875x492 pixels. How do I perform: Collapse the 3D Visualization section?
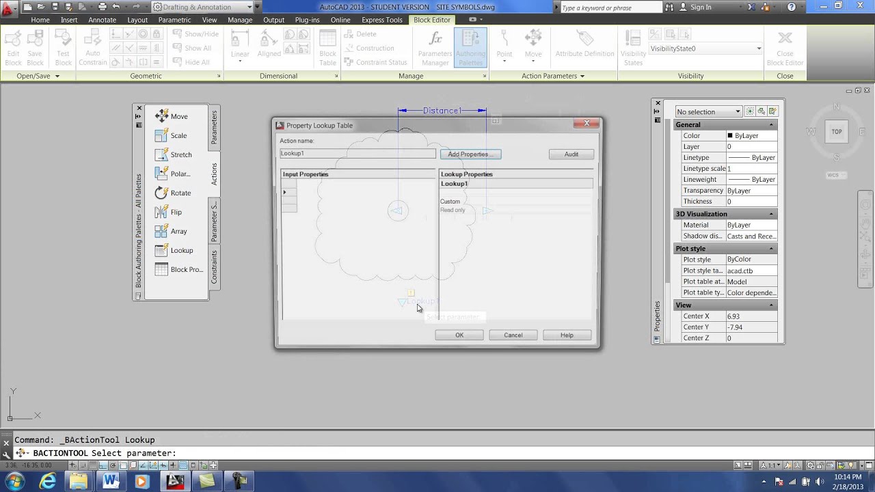772,214
